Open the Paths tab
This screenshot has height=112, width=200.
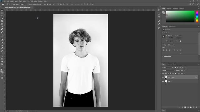coord(175,64)
